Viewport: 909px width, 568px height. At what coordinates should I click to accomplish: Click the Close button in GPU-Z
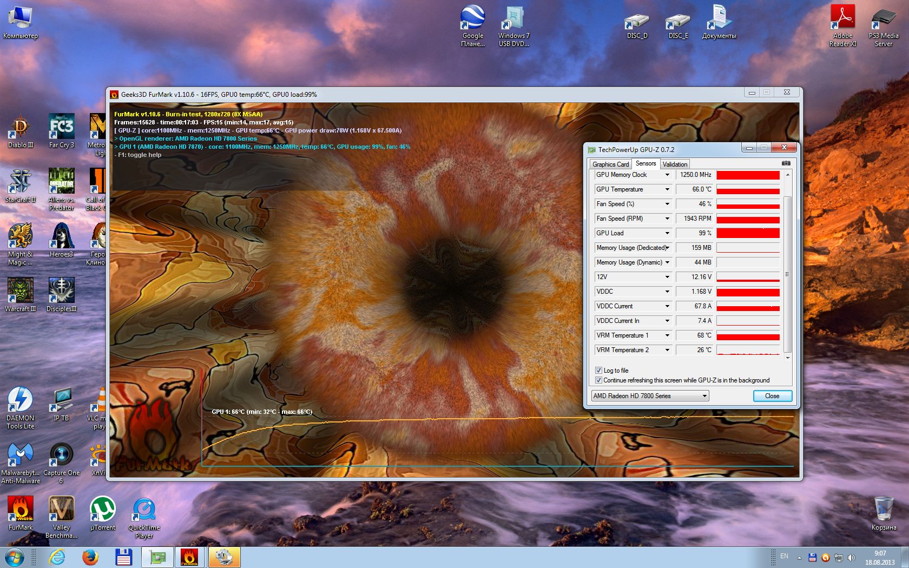click(x=772, y=396)
